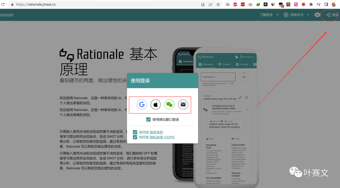Switch to the Profiles tab
The height and width of the screenshot is (188, 340).
point(224,64)
